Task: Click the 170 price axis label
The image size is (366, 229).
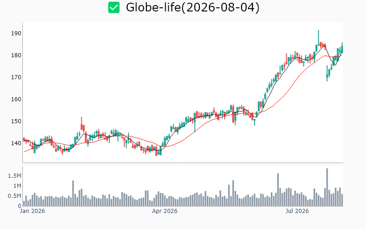Action: click(x=16, y=77)
